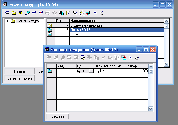Screen dimensions: 178x125
Task: Mark item for deletion with red X icon
Action: (x=41, y=13)
